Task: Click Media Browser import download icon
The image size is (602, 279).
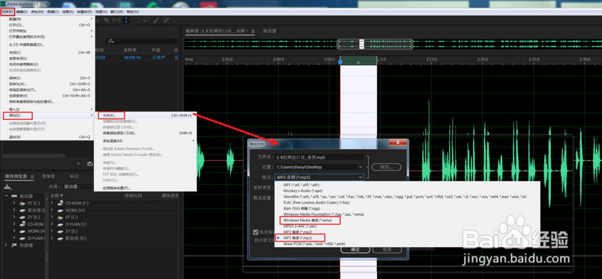Action: pos(7,187)
